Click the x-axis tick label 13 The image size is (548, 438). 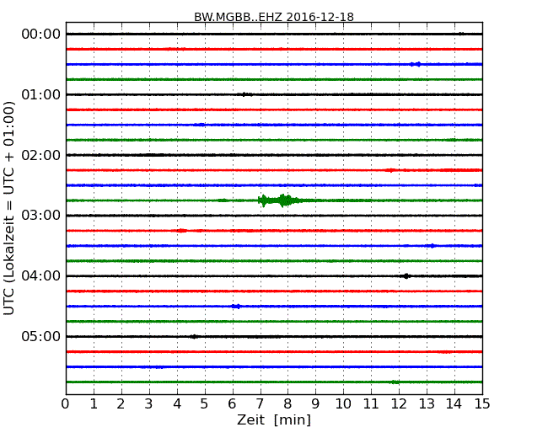click(427, 404)
